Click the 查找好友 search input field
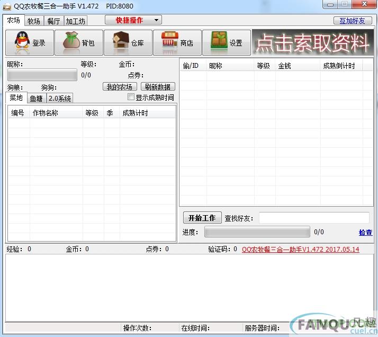 click(314, 218)
